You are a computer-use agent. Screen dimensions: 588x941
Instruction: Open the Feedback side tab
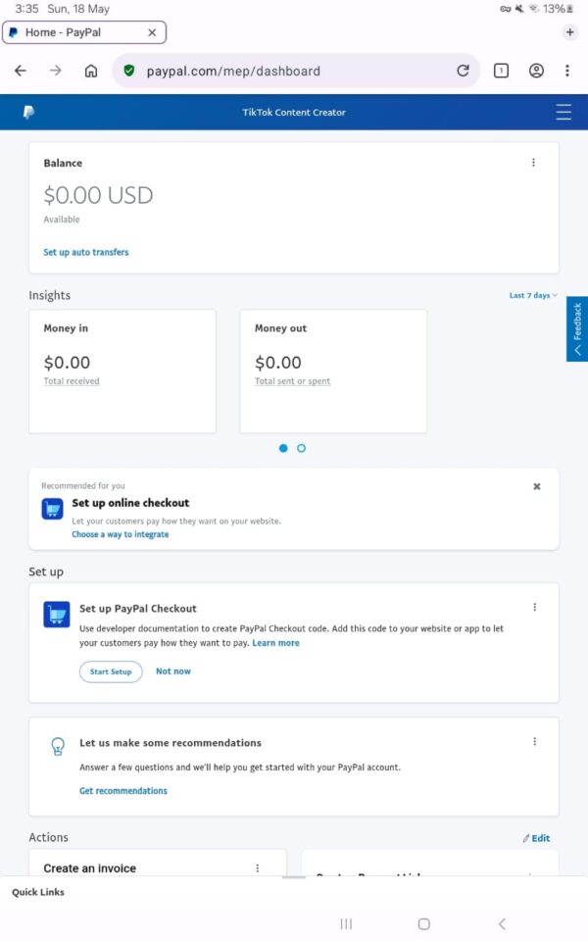[577, 329]
